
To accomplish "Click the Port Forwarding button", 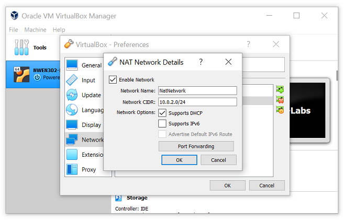I will (x=196, y=146).
